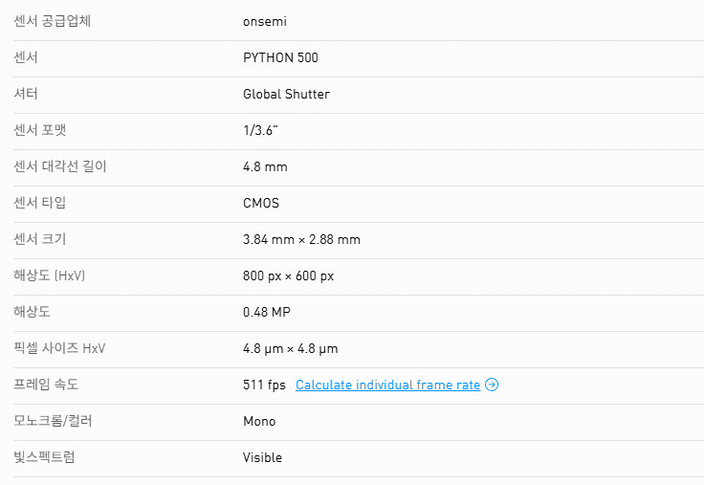
Task: Click the 픽셀 사이즈 HxV label
Action: [x=59, y=348]
